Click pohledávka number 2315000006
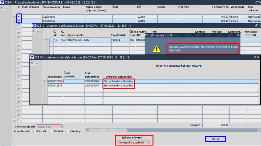The image size is (261, 146). pos(93,81)
